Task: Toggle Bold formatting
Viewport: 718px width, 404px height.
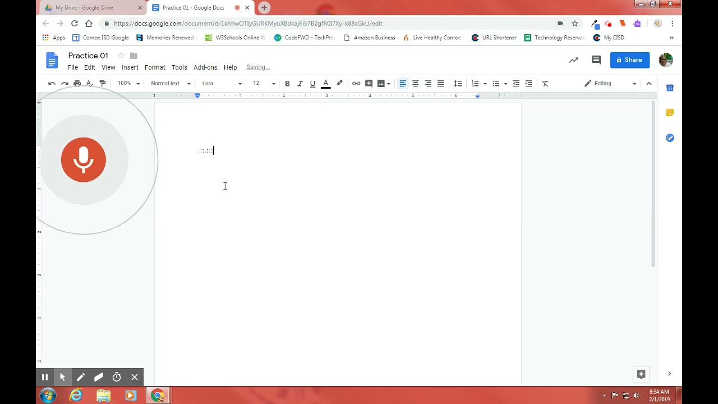Action: pyautogui.click(x=287, y=84)
